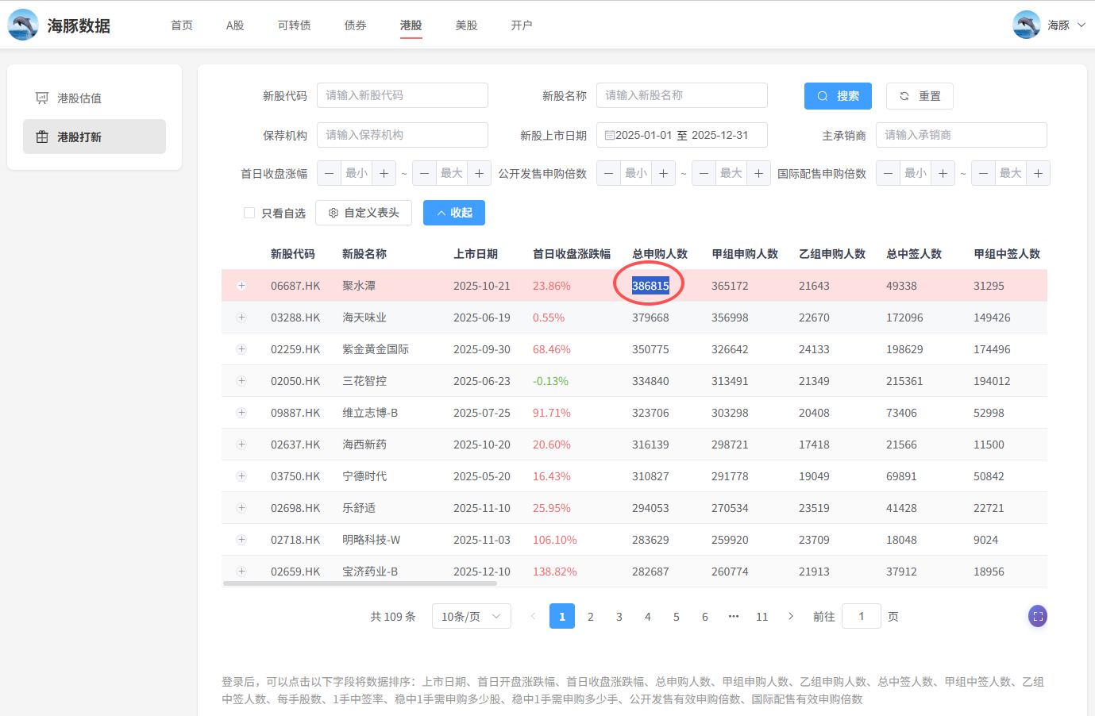Increase 国际配售申购倍数 maximum value

(1039, 173)
